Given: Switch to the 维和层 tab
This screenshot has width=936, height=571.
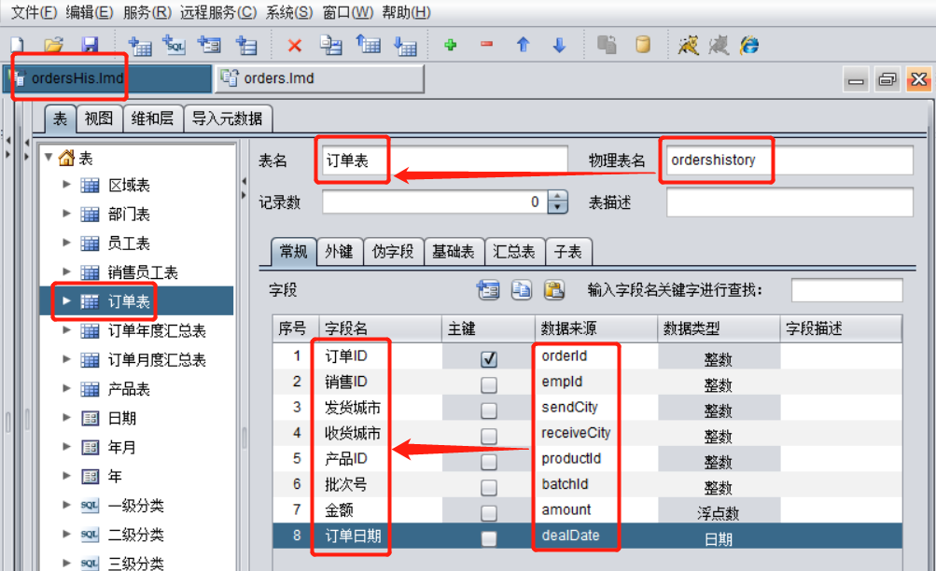Looking at the screenshot, I should coord(152,118).
